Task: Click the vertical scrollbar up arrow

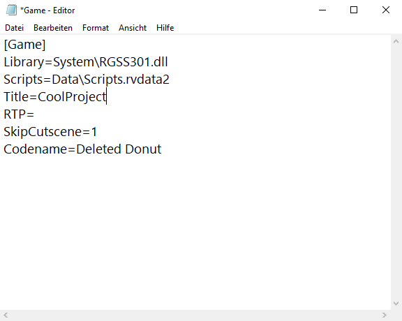Action: coord(396,41)
